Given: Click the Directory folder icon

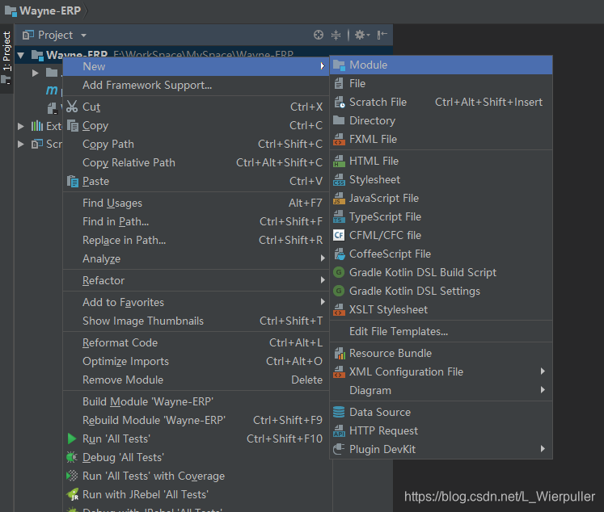Looking at the screenshot, I should (339, 120).
